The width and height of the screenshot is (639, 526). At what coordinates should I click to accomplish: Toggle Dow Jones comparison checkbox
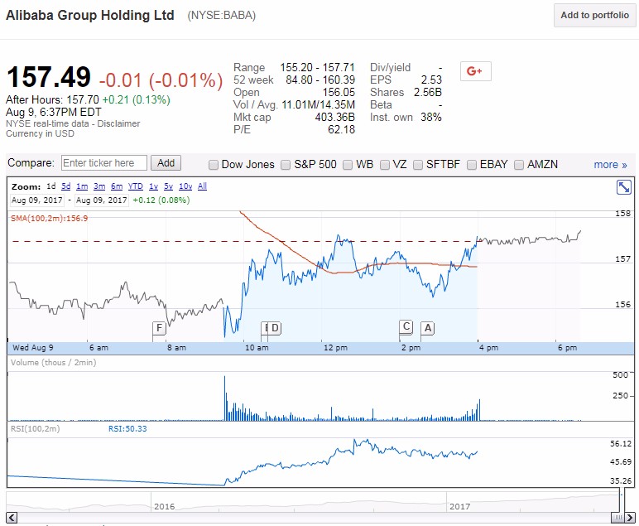coord(213,165)
